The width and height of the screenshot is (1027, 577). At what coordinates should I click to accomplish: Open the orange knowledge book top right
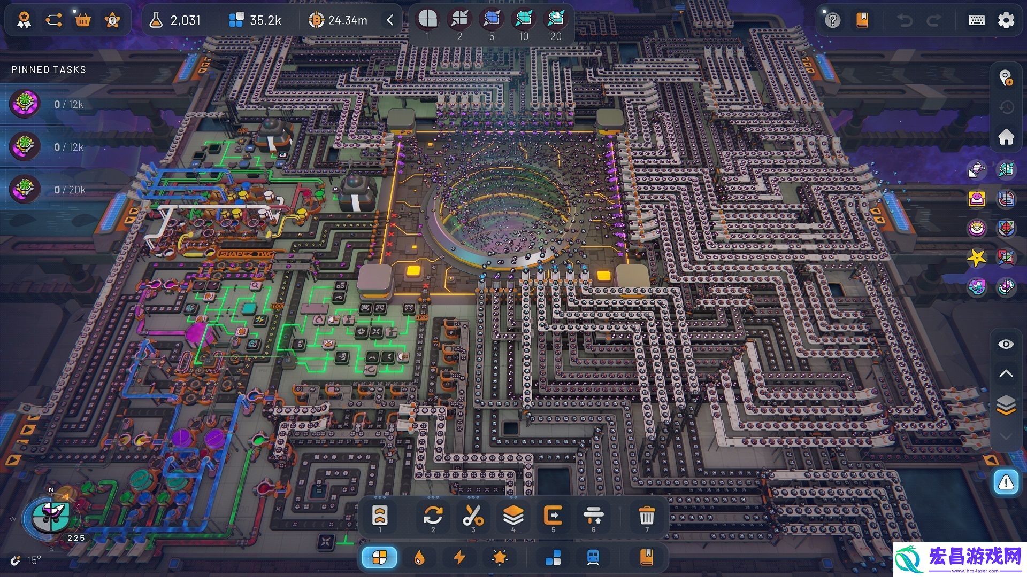click(x=862, y=20)
